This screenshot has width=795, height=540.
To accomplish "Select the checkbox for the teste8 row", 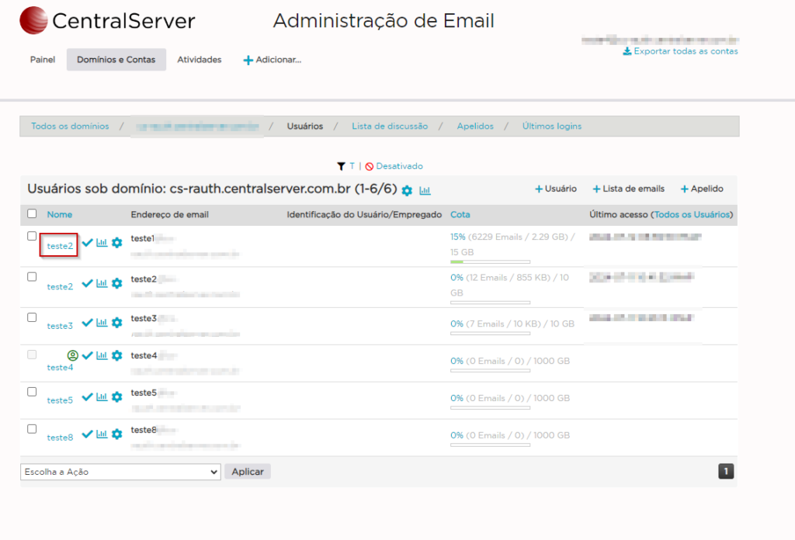I will [x=32, y=429].
